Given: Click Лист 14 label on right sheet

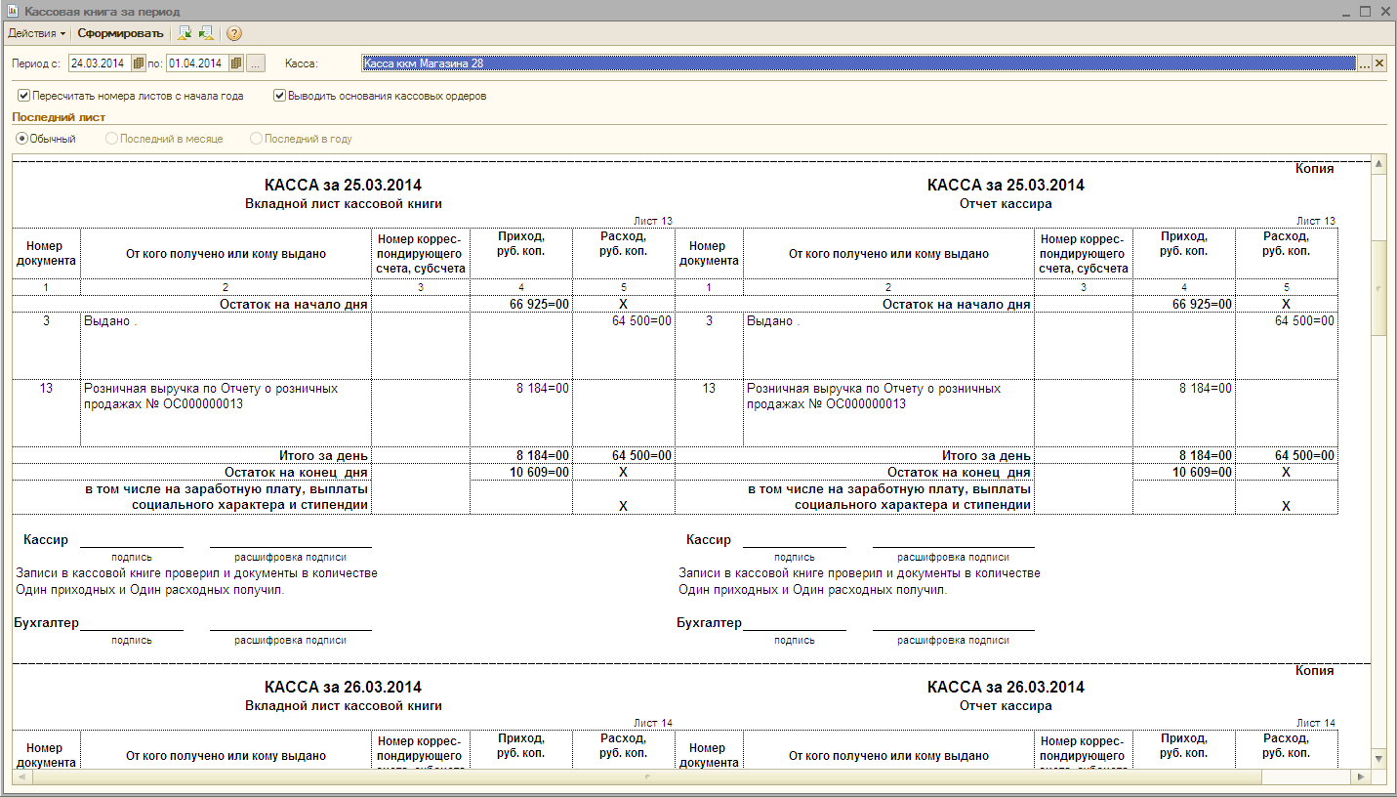Looking at the screenshot, I should [1316, 724].
